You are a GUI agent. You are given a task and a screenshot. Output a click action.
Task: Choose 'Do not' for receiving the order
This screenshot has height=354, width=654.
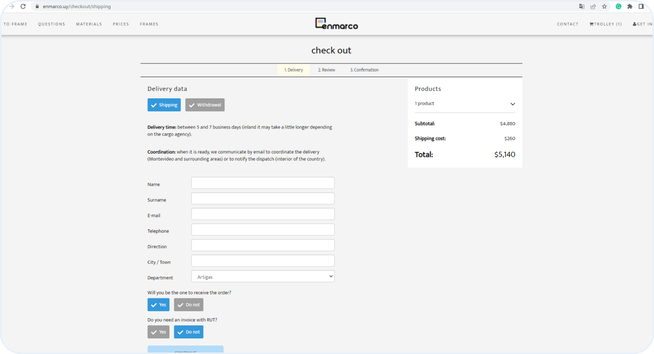coord(189,305)
